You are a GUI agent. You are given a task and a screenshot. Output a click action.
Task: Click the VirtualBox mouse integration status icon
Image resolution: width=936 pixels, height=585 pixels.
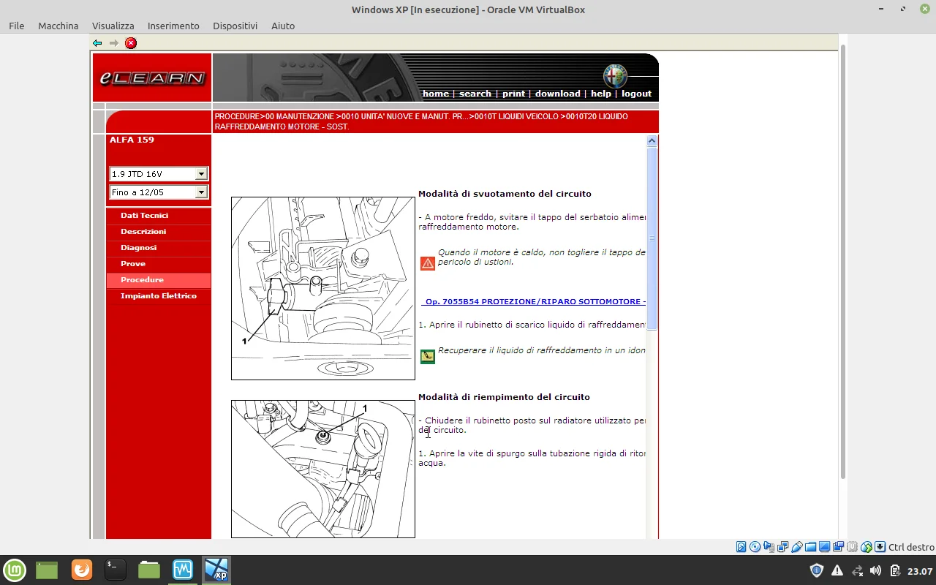[x=866, y=547]
